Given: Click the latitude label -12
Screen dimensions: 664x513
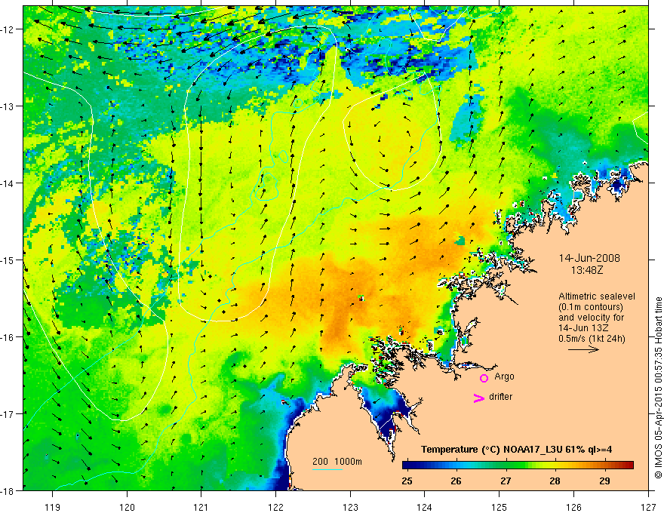Looking at the screenshot, I should point(8,29).
